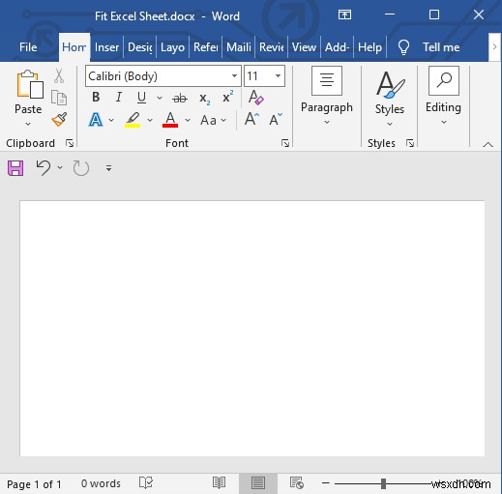The height and width of the screenshot is (494, 502).
Task: Toggle Italic formatting
Action: pos(119,97)
